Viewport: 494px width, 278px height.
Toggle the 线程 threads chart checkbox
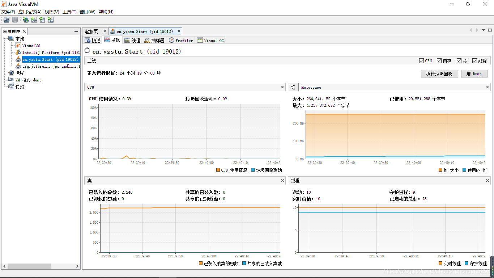[474, 61]
